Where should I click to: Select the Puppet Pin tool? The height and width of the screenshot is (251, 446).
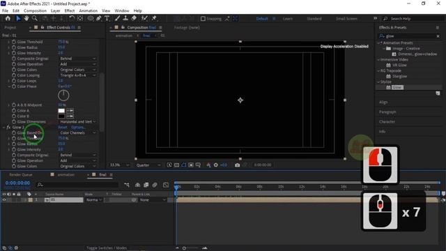click(154, 19)
